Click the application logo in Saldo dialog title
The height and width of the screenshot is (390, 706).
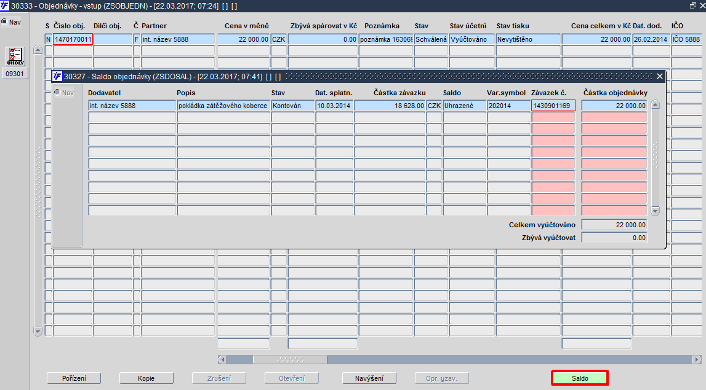click(57, 76)
